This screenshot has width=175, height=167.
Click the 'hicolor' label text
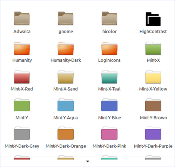coord(109,32)
